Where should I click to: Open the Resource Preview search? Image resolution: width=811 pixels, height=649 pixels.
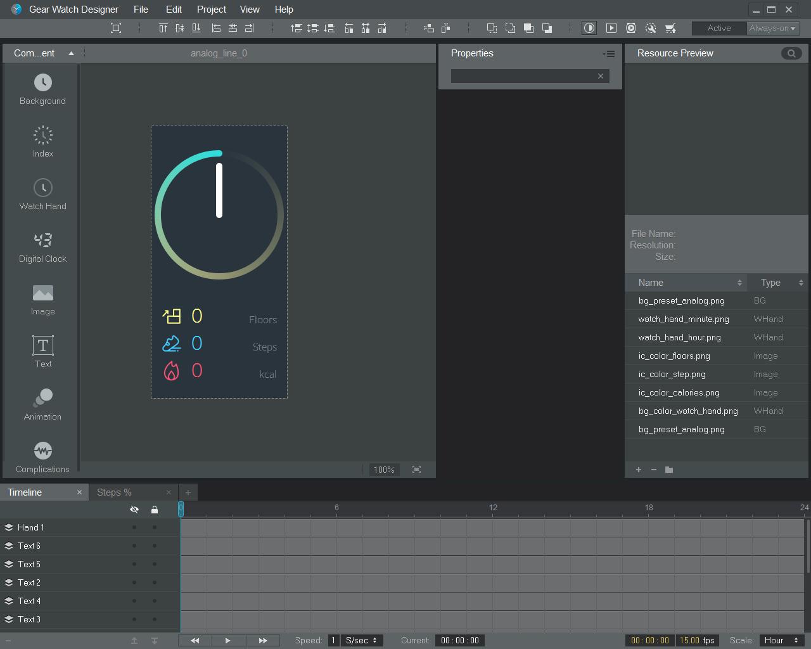click(x=791, y=53)
